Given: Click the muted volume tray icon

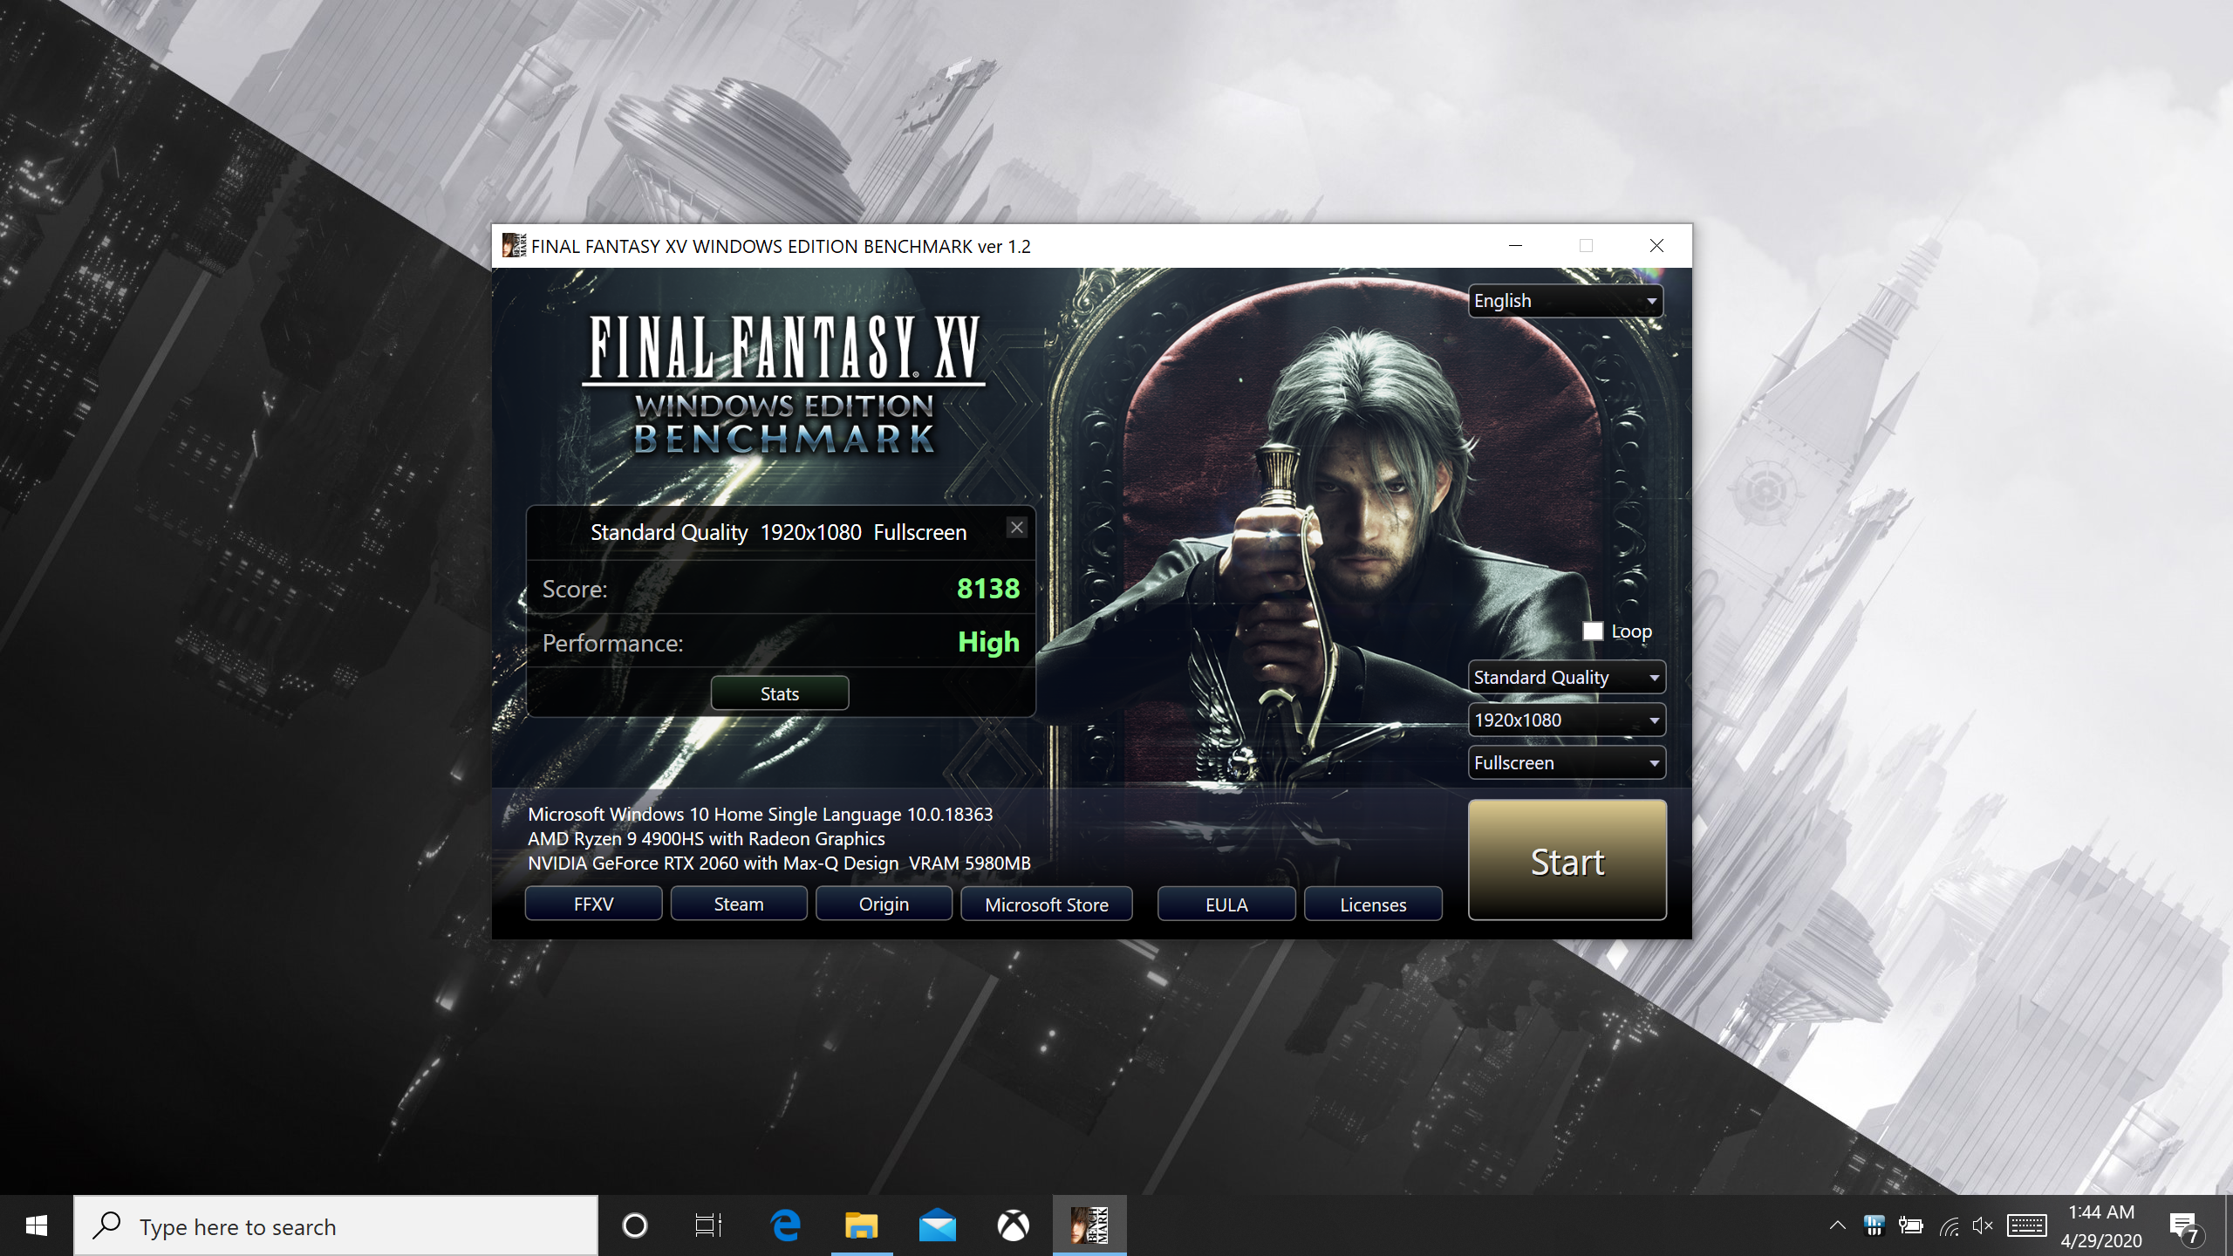Looking at the screenshot, I should click(x=1983, y=1225).
